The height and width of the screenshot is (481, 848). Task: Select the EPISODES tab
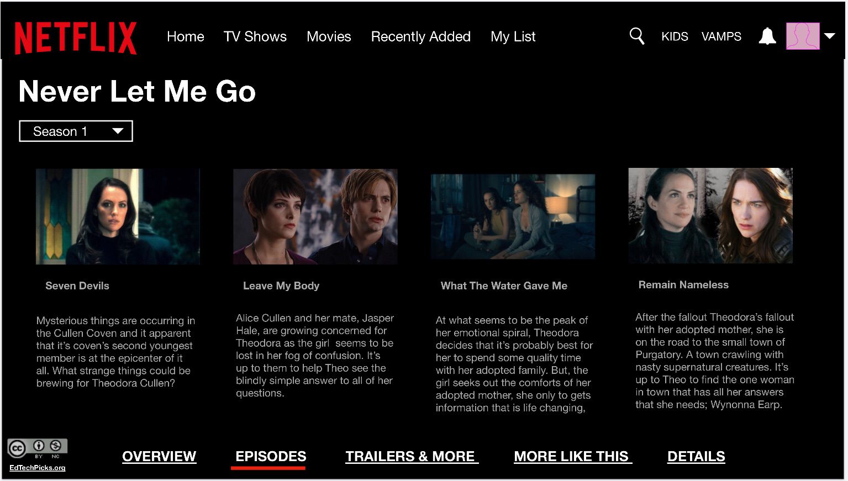271,457
